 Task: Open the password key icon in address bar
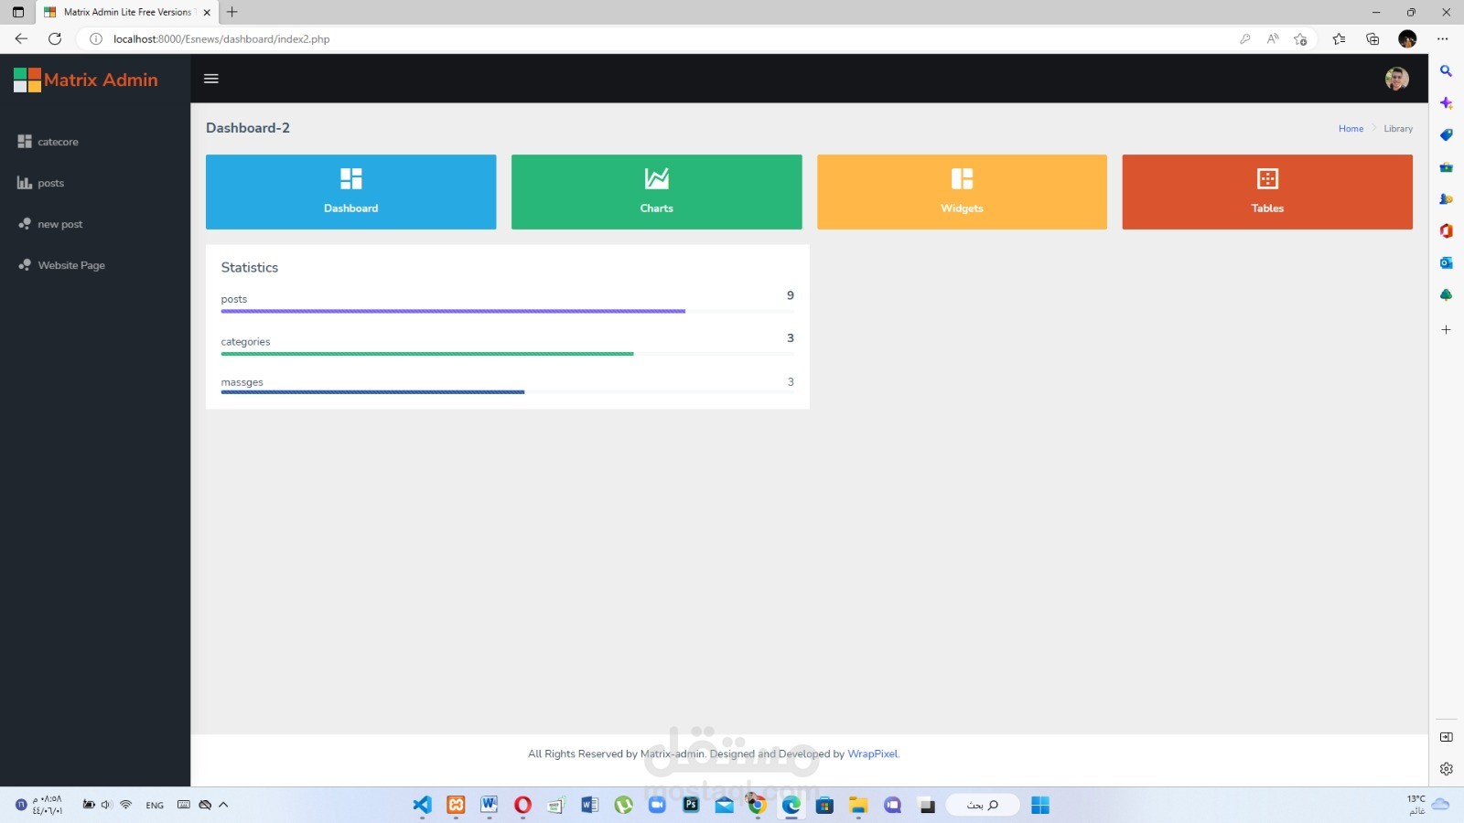(x=1244, y=38)
